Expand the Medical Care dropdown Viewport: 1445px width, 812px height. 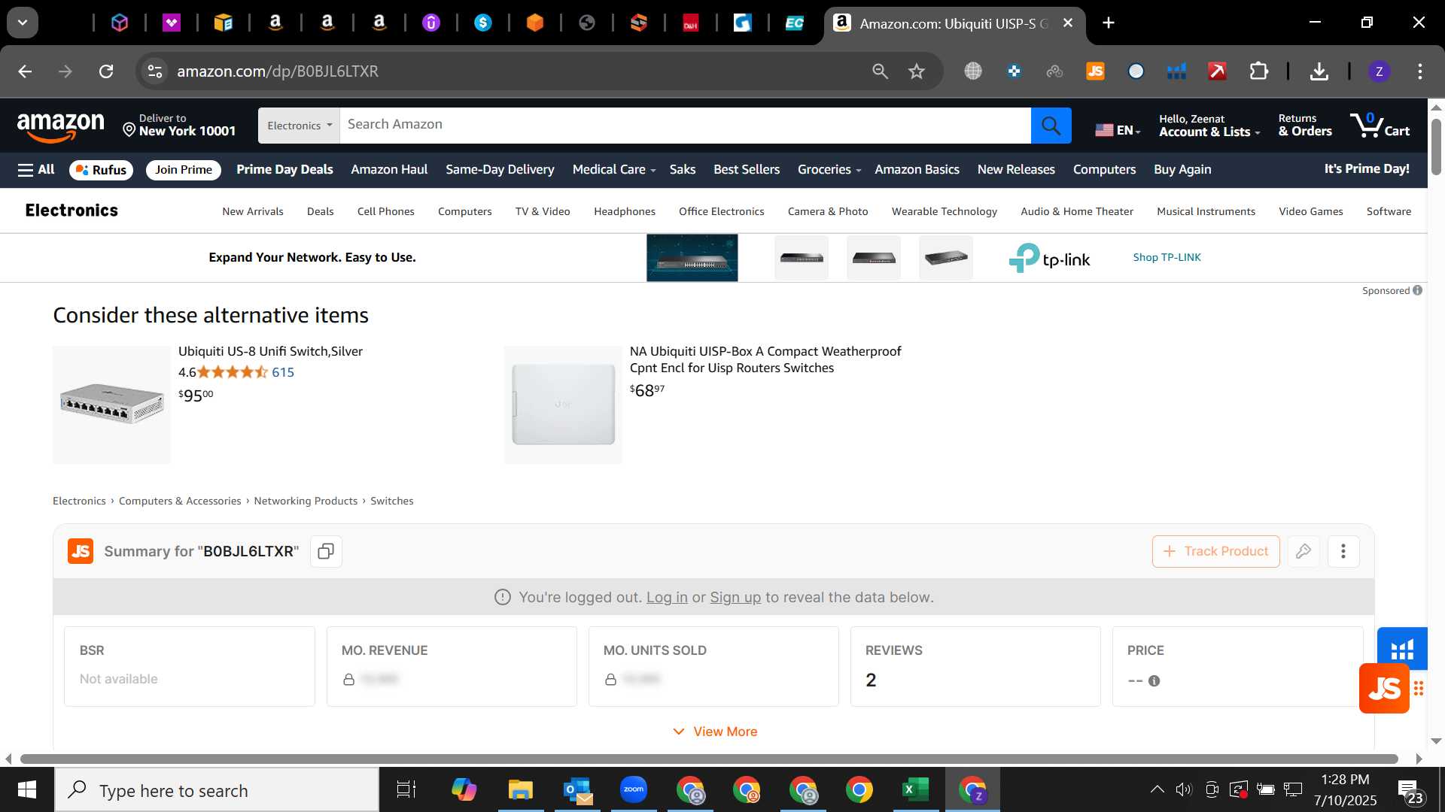[614, 170]
